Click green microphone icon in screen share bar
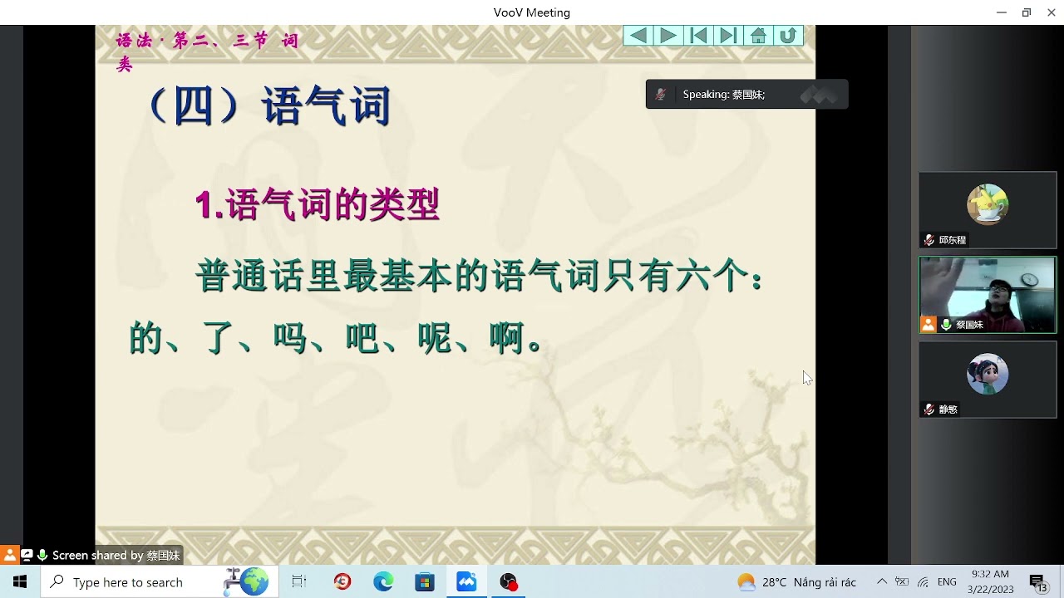Screen dimensions: 1064x598 [x=42, y=555]
